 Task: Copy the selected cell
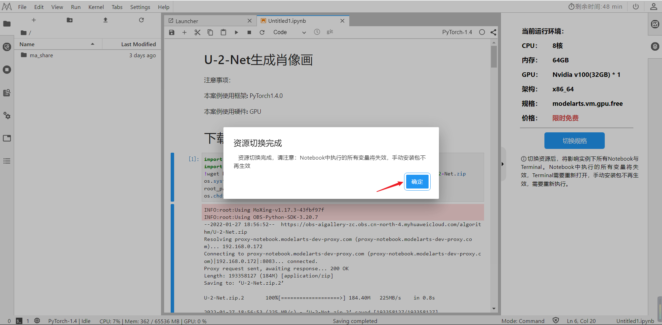click(x=210, y=32)
